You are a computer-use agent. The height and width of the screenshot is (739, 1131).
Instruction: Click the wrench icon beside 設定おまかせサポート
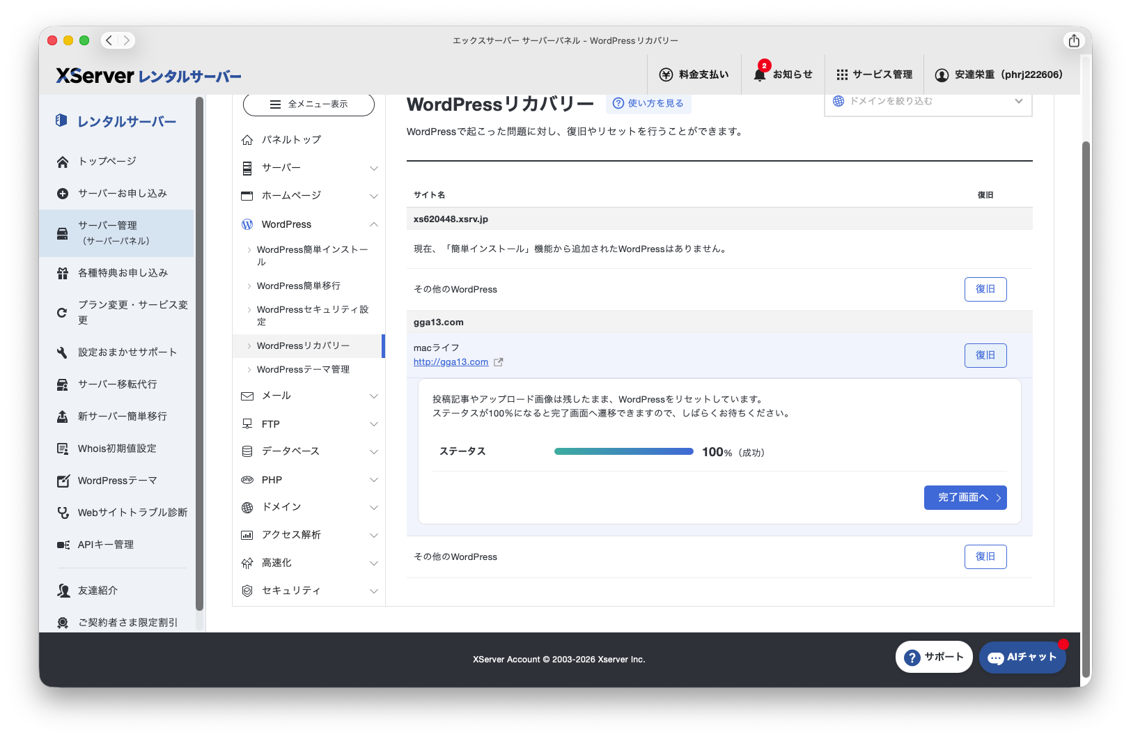point(63,352)
